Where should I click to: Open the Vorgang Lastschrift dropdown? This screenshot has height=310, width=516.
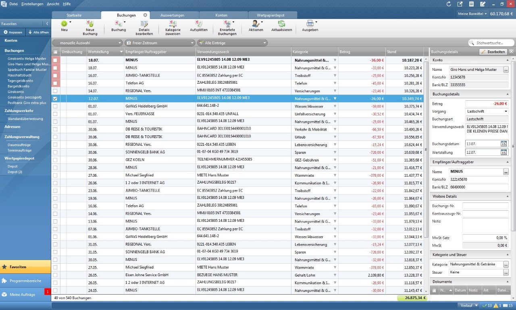[487, 112]
